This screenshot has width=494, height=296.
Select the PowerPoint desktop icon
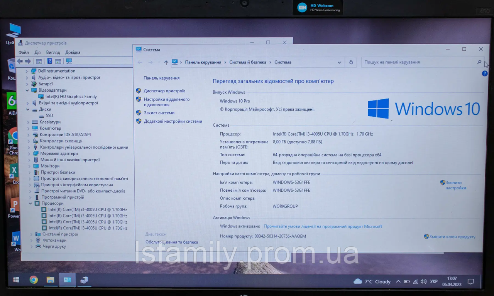coord(14,208)
